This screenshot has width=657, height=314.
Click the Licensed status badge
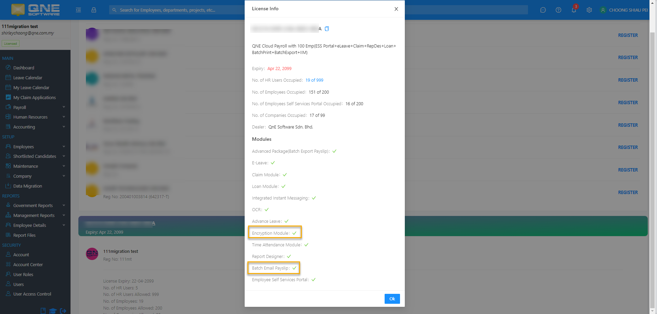tap(11, 43)
